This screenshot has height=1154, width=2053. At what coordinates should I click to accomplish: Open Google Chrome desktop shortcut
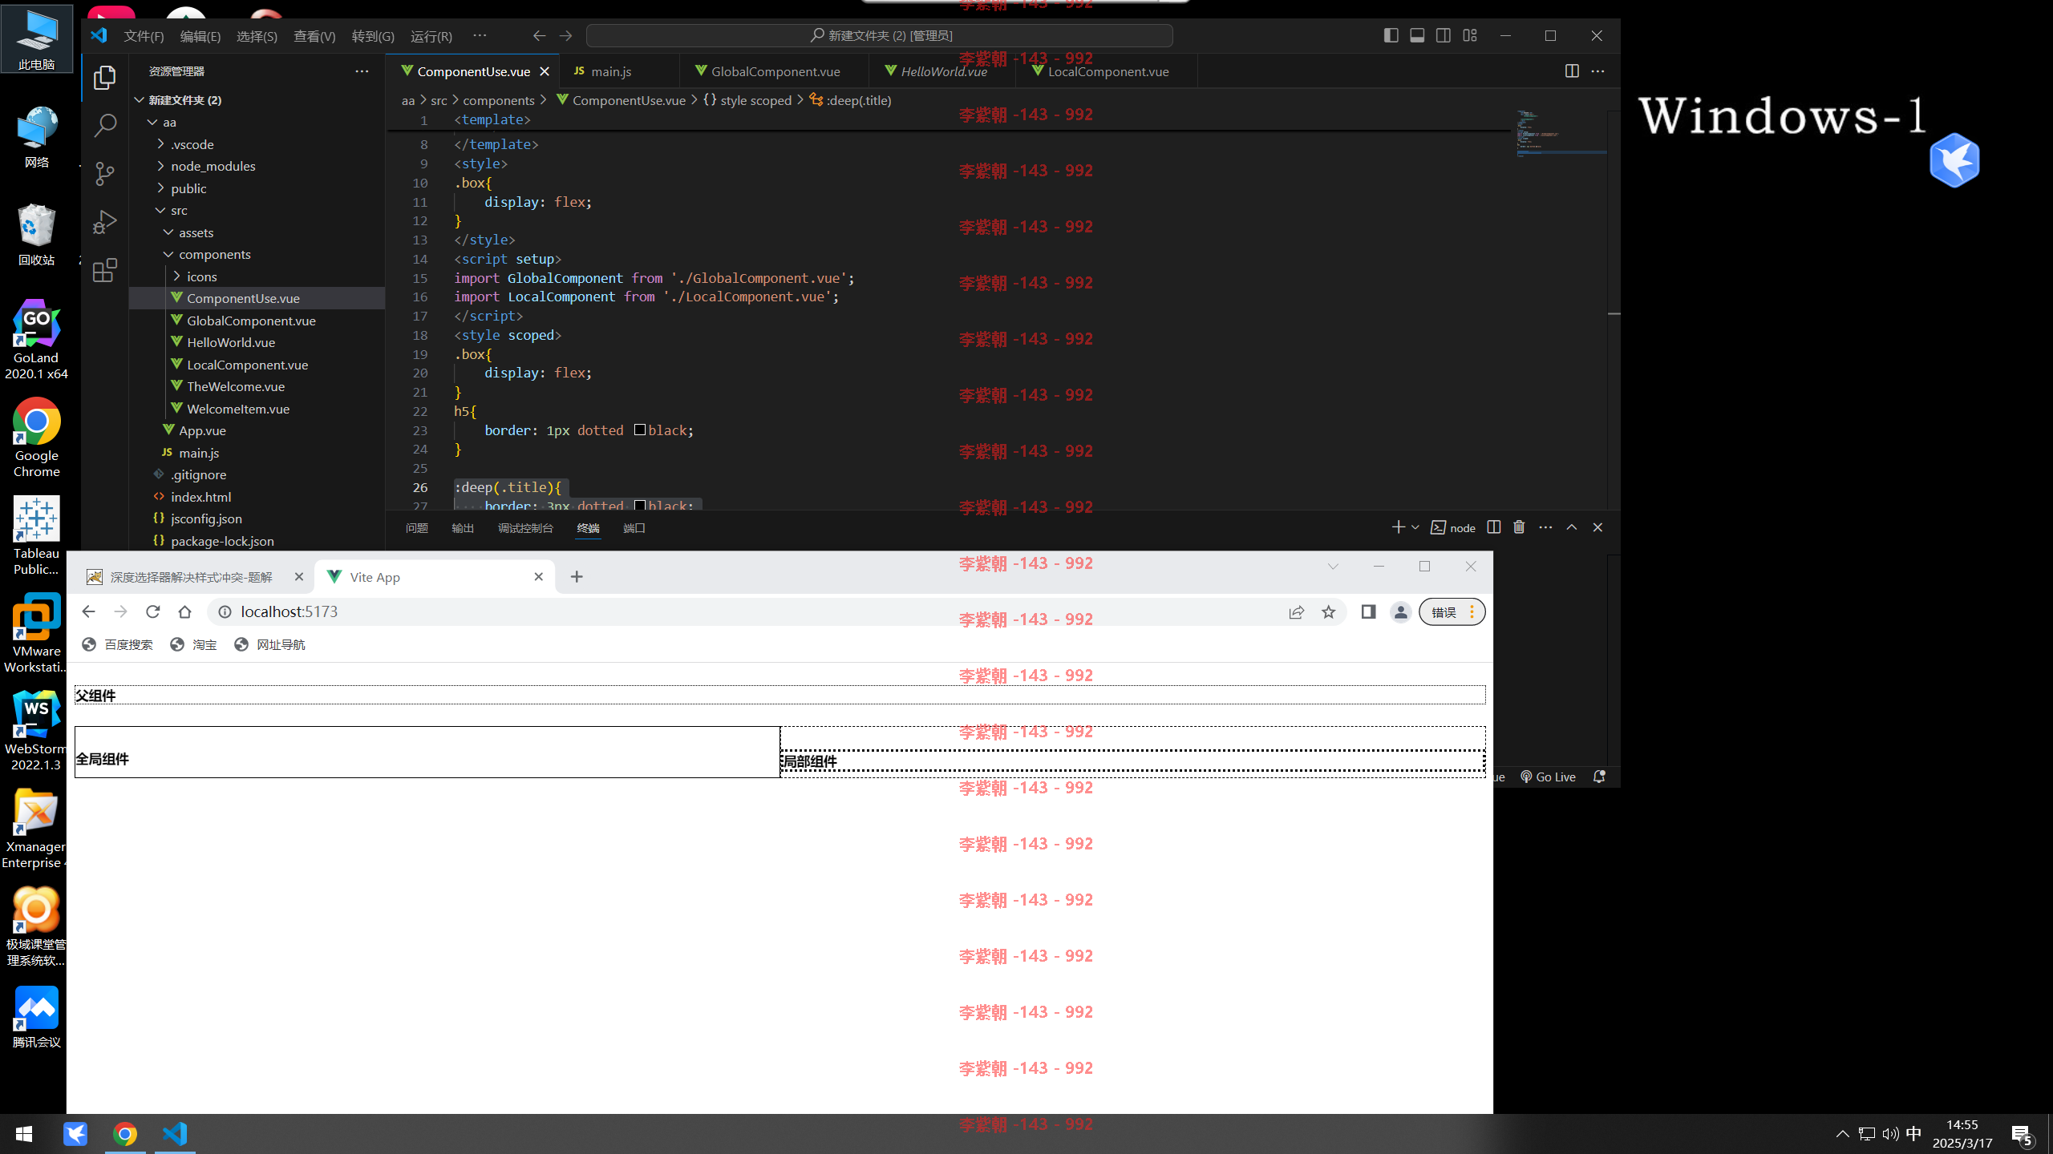coord(36,438)
